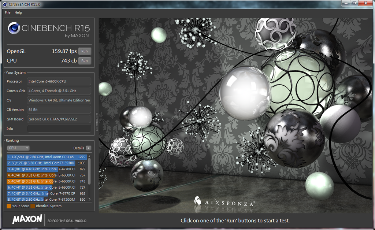
Task: Run the CPU benchmark test
Action: [85, 61]
